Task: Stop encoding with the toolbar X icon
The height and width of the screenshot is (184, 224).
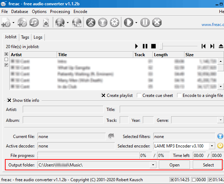Action: tap(157, 22)
